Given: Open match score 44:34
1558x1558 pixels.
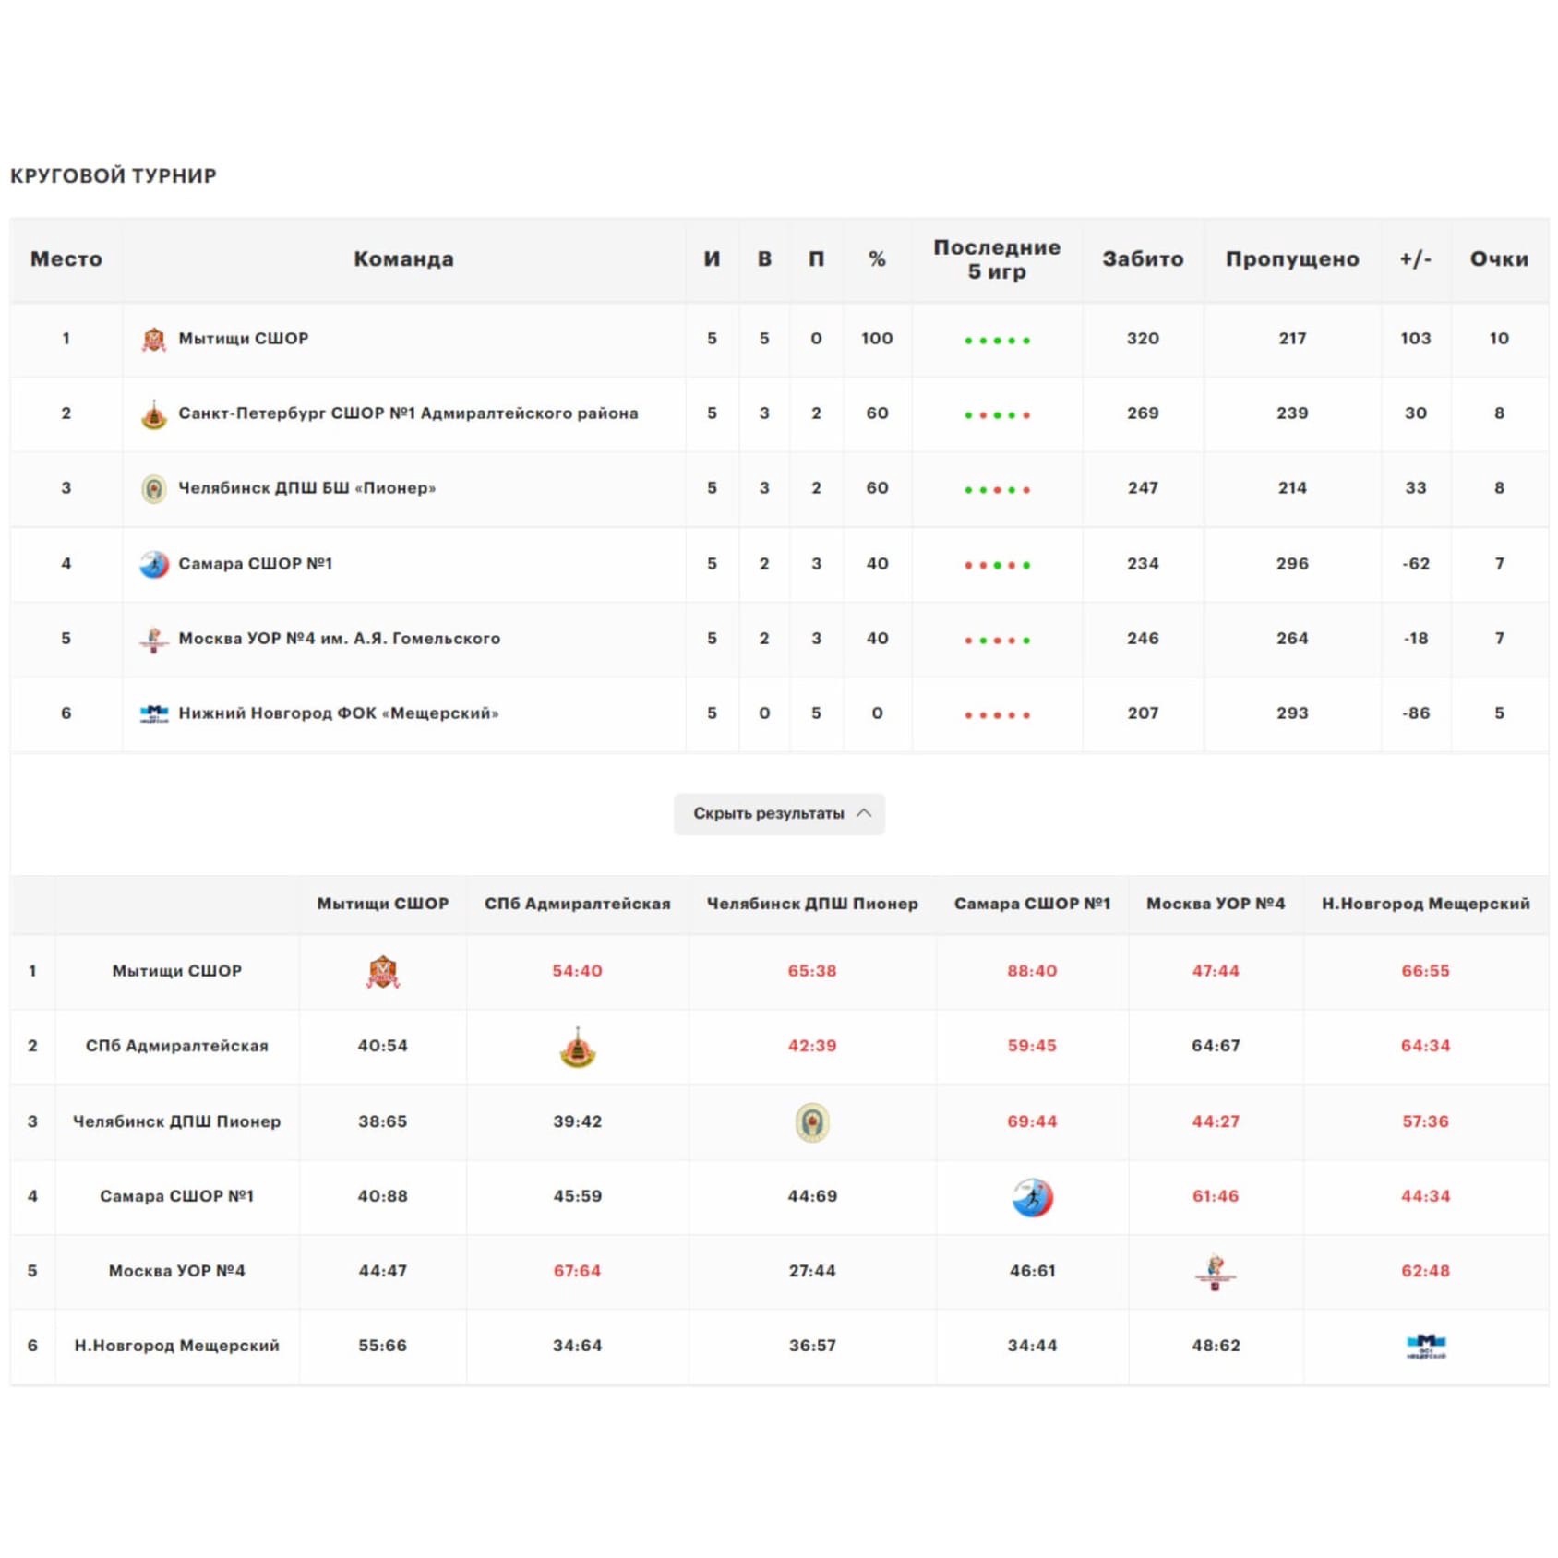Looking at the screenshot, I should coord(1426,1196).
